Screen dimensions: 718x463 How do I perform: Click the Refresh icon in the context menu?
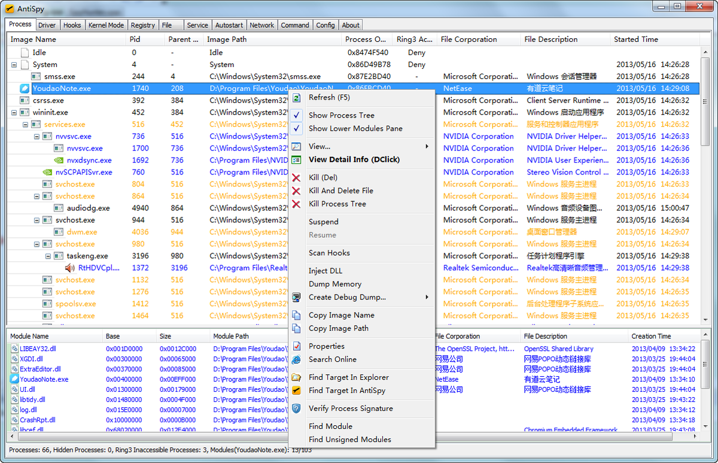[x=296, y=98]
